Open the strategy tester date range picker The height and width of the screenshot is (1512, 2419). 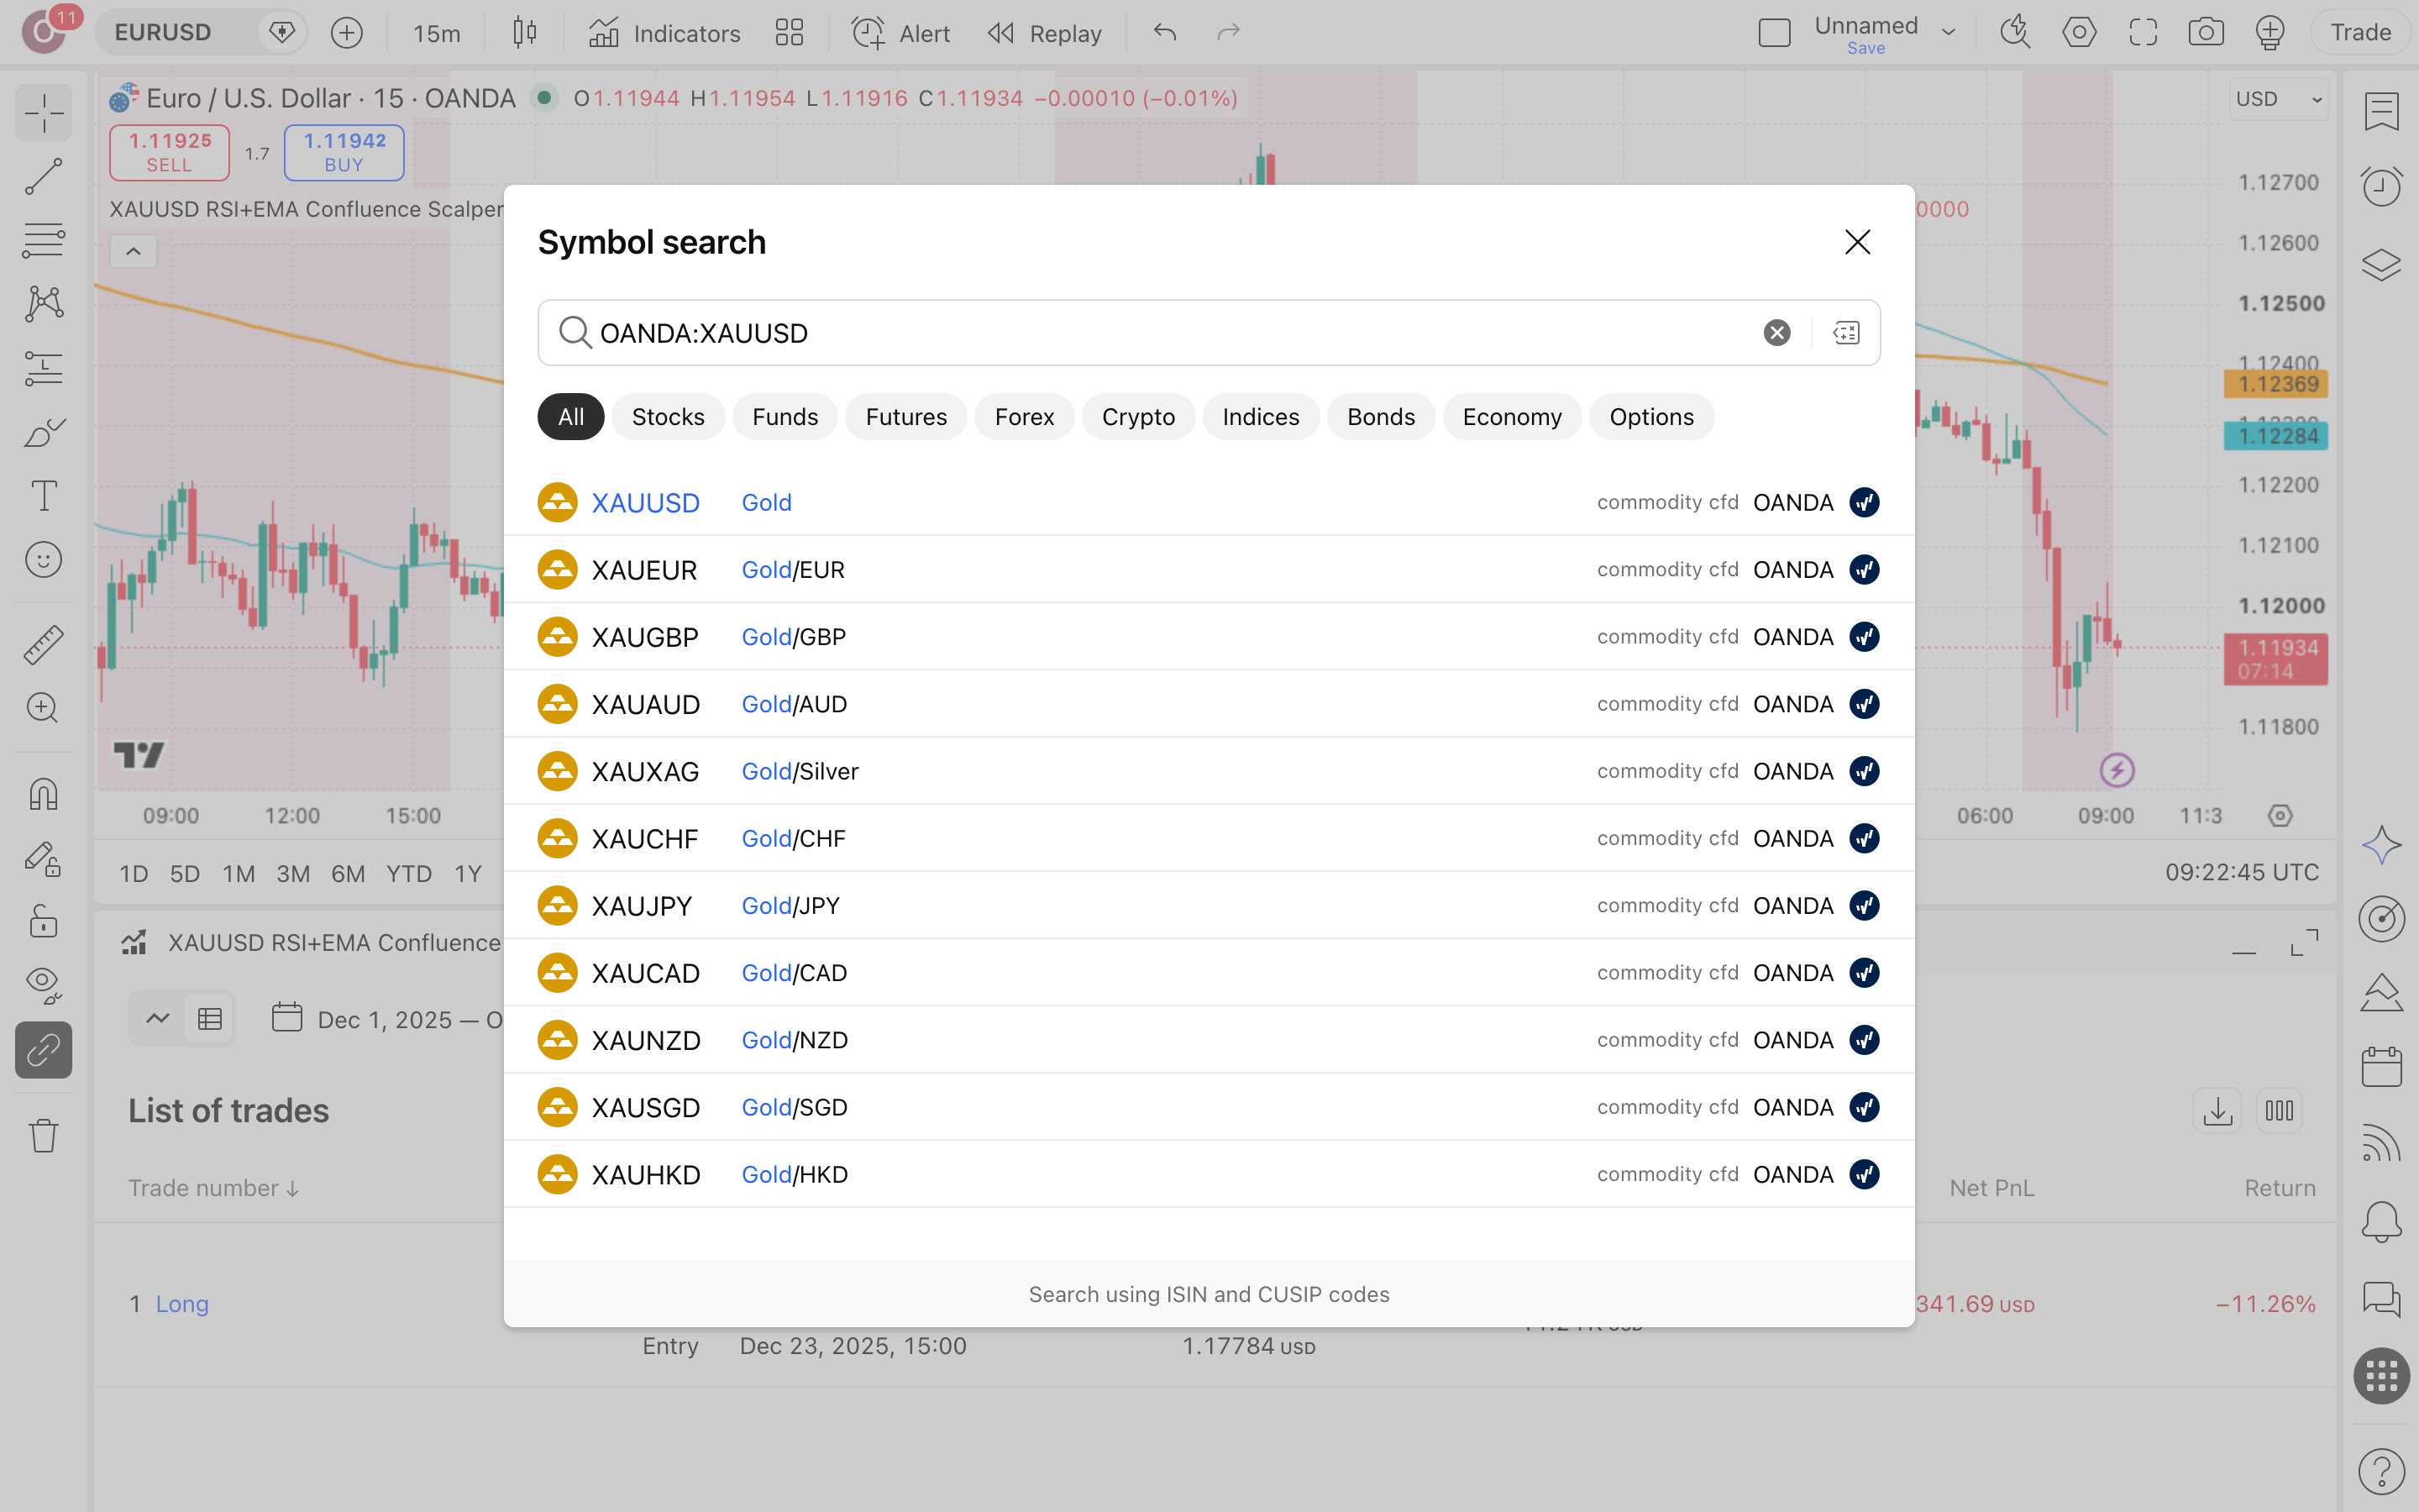388,1019
